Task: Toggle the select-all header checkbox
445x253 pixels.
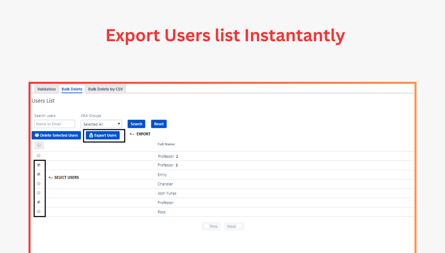Action: 39,145
